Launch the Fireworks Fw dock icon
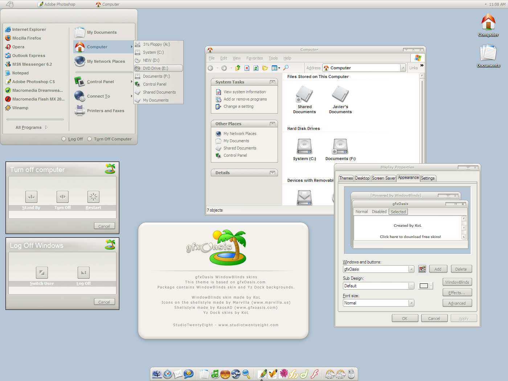The height and width of the screenshot is (381, 508). (x=294, y=374)
